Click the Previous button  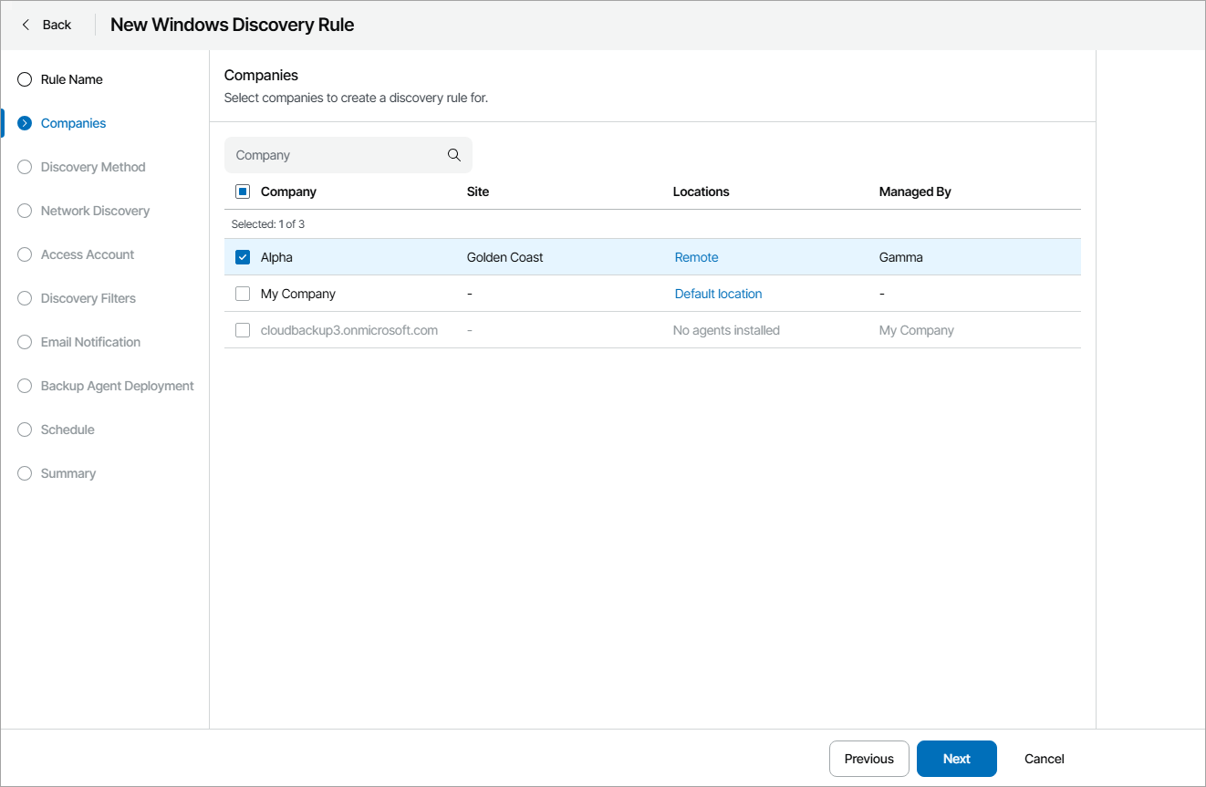868,759
